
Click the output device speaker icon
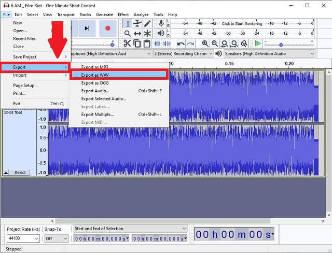pyautogui.click(x=218, y=54)
